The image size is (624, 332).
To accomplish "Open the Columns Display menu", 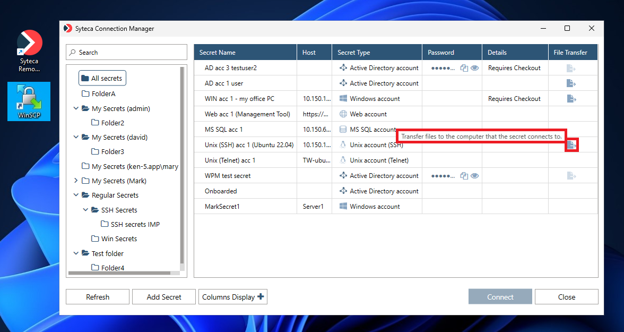I will click(x=232, y=297).
